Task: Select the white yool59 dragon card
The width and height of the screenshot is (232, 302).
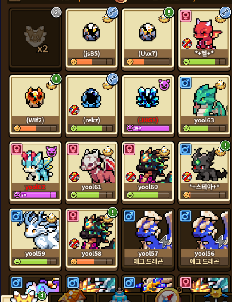Action: point(35,239)
